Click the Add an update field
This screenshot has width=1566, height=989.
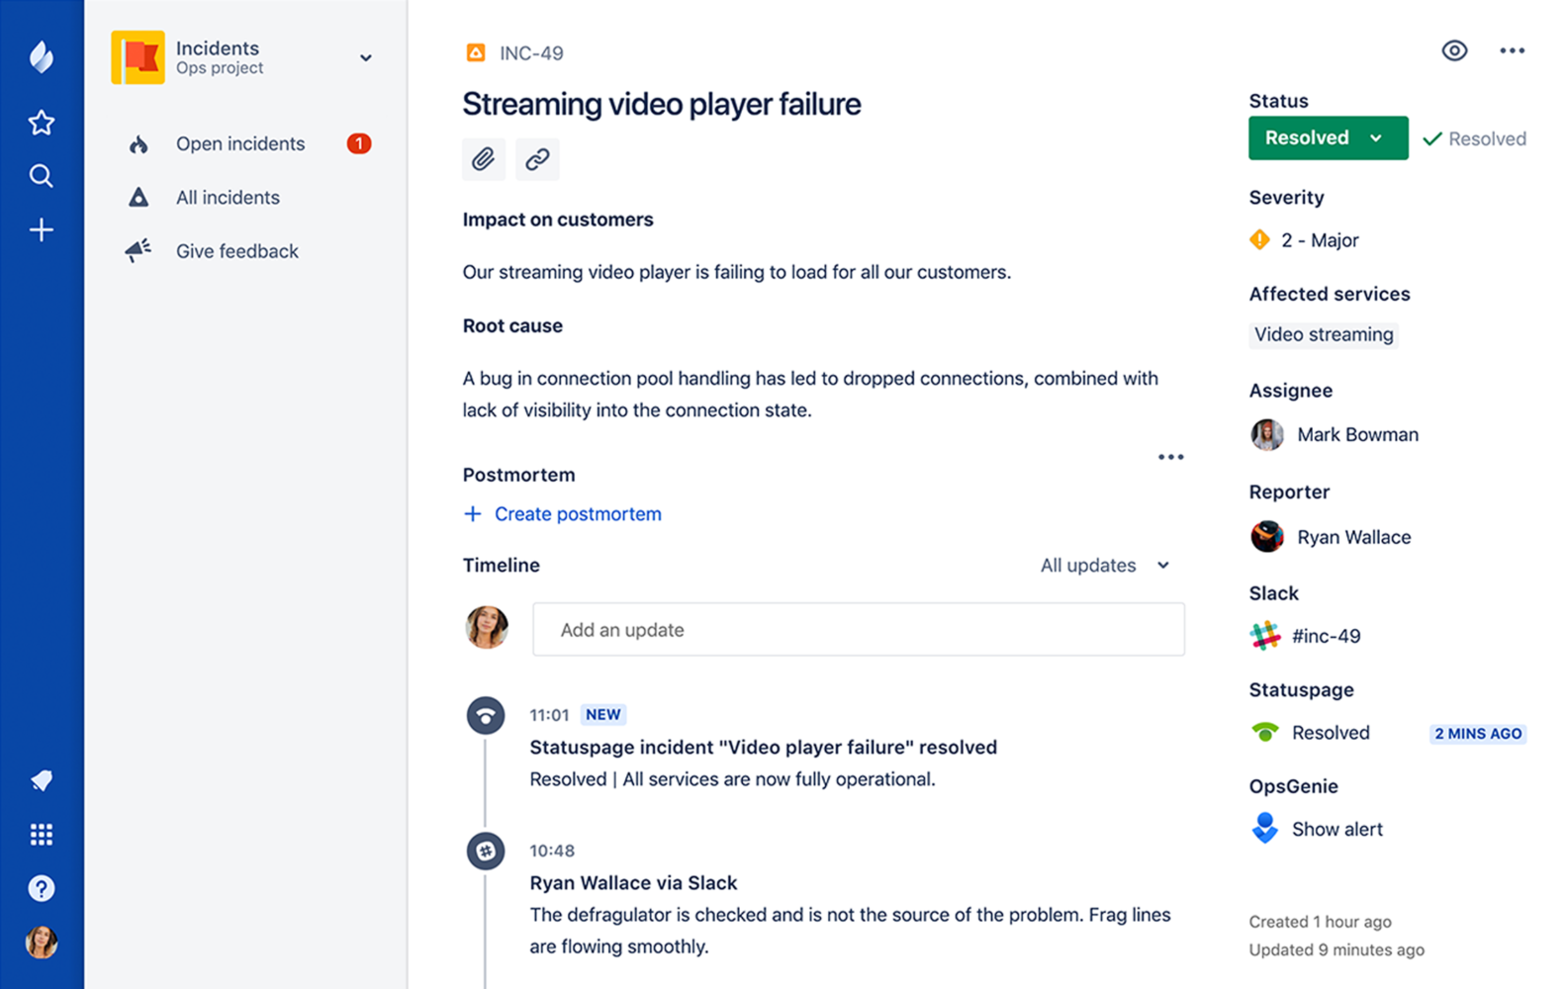click(859, 630)
